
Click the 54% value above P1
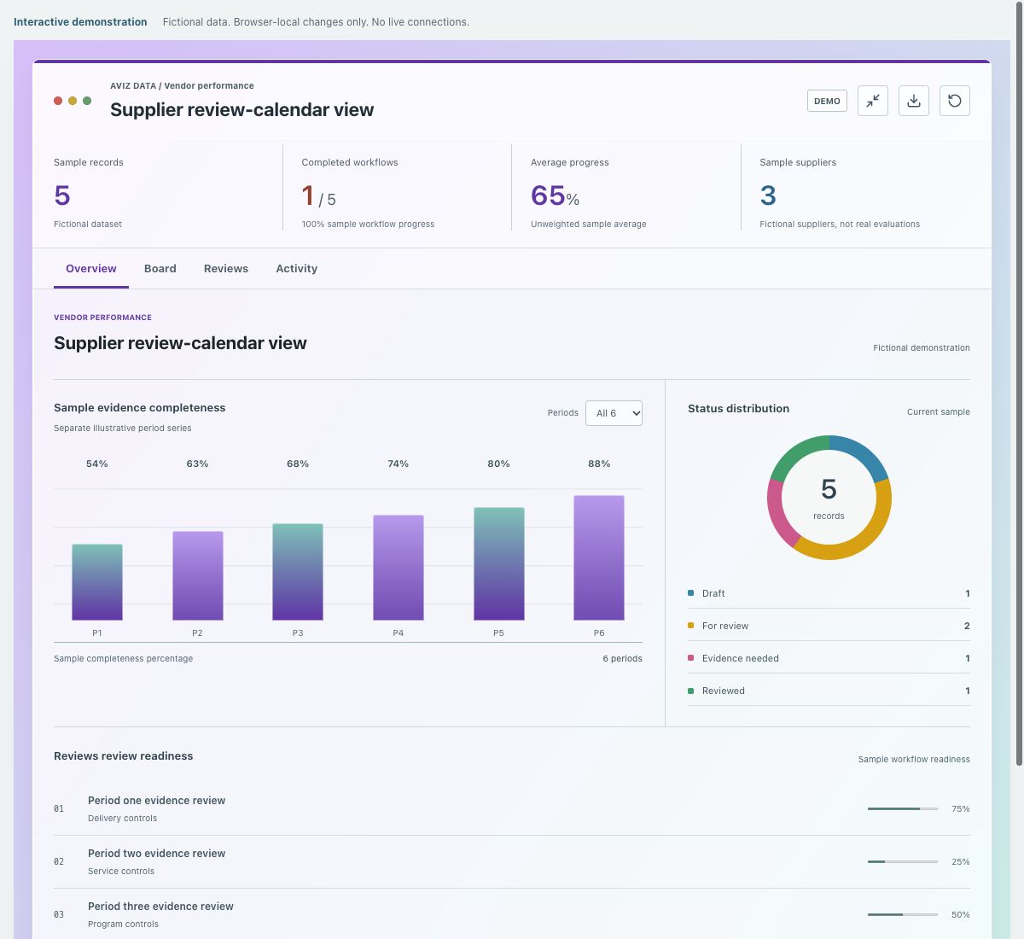click(97, 464)
